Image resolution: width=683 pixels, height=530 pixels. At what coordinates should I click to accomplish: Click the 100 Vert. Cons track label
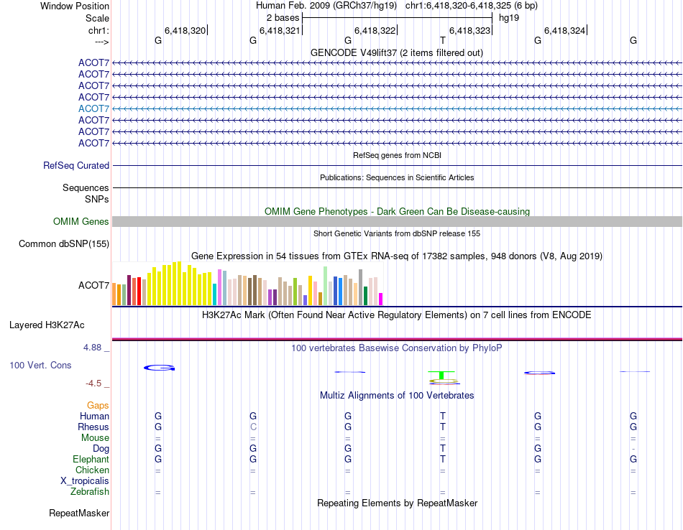(x=40, y=366)
